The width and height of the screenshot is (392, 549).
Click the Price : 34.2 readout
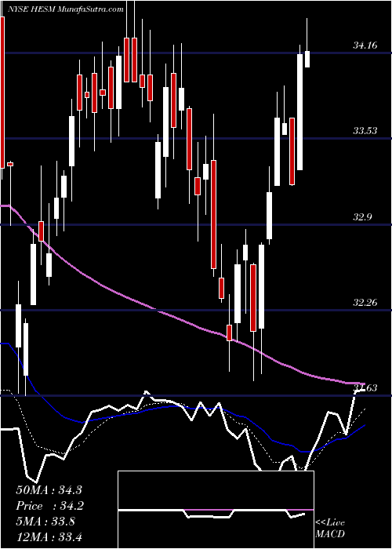[x=49, y=506]
